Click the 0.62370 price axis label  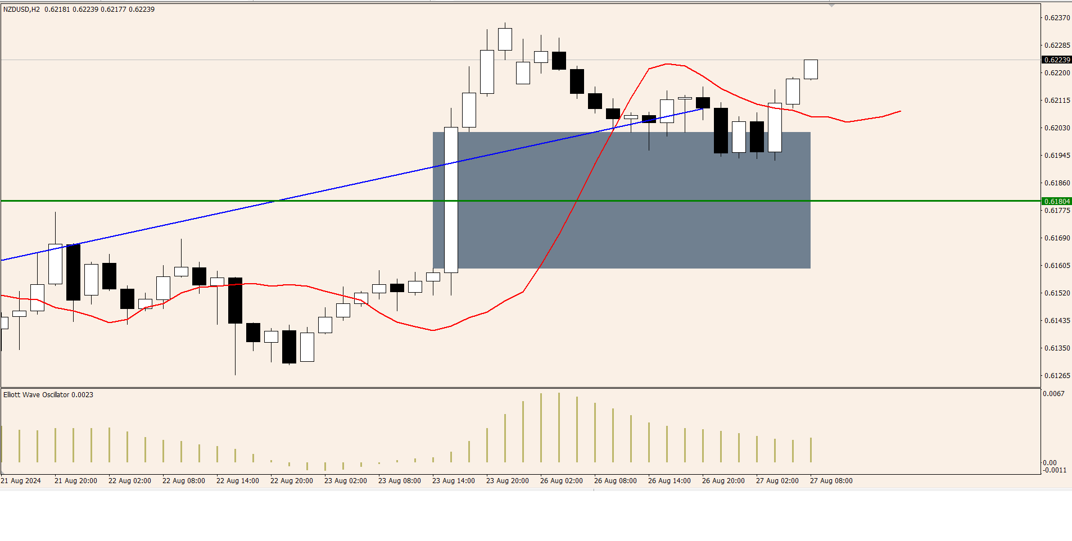(1057, 18)
